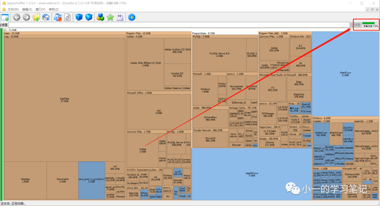Click the Users - 23.3GB header

tap(64, 33)
